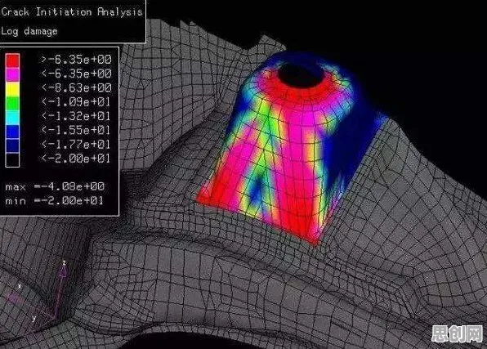Click the magenta legend color swatch

[12, 74]
